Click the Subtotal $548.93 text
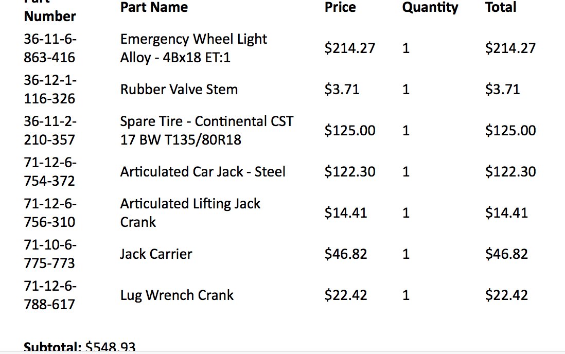 click(80, 347)
